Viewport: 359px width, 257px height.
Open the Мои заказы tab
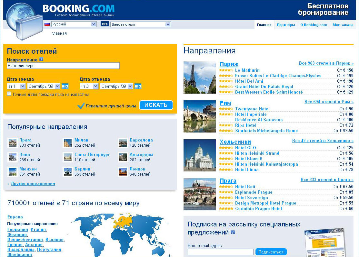point(343,25)
